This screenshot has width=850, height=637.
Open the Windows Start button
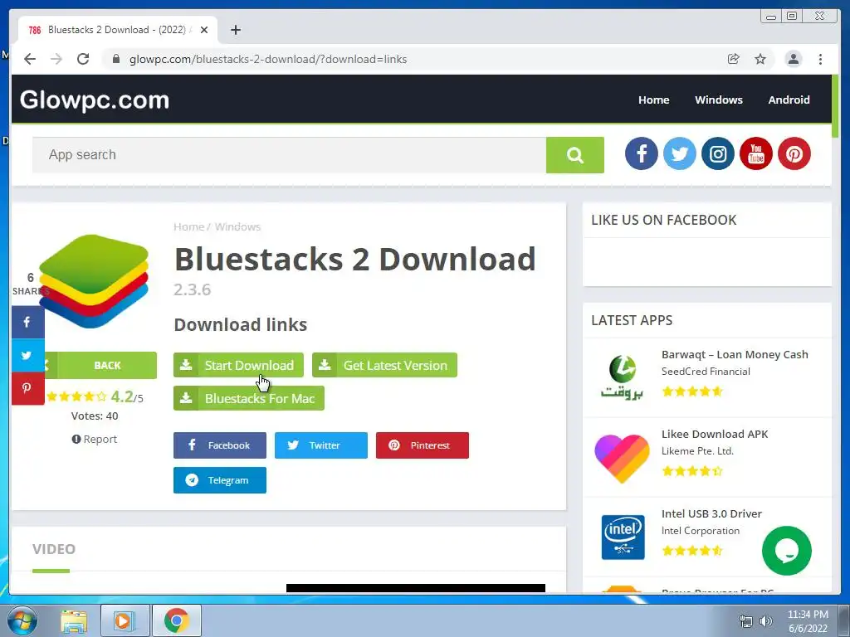[22, 620]
